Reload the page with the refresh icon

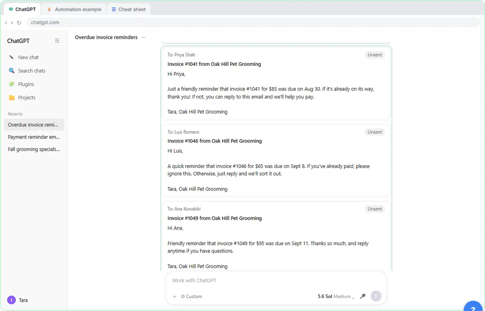pyautogui.click(x=19, y=23)
